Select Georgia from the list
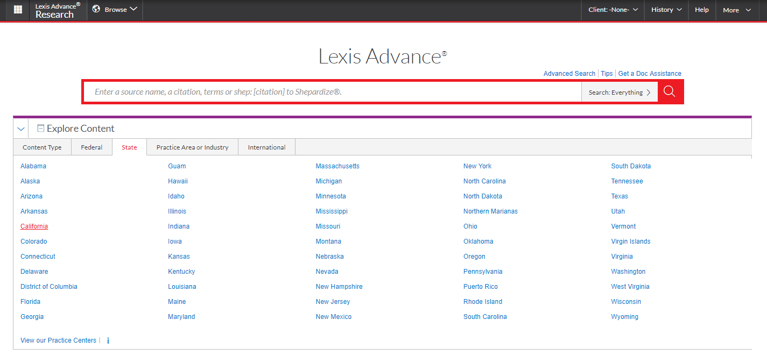The height and width of the screenshot is (355, 767). pyautogui.click(x=32, y=317)
